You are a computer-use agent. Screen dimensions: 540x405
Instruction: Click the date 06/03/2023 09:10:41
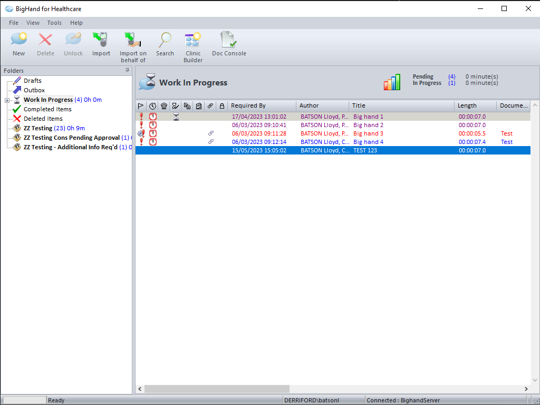[259, 125]
